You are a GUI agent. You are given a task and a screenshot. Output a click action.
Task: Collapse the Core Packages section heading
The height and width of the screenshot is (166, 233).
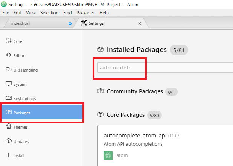[x=126, y=114]
